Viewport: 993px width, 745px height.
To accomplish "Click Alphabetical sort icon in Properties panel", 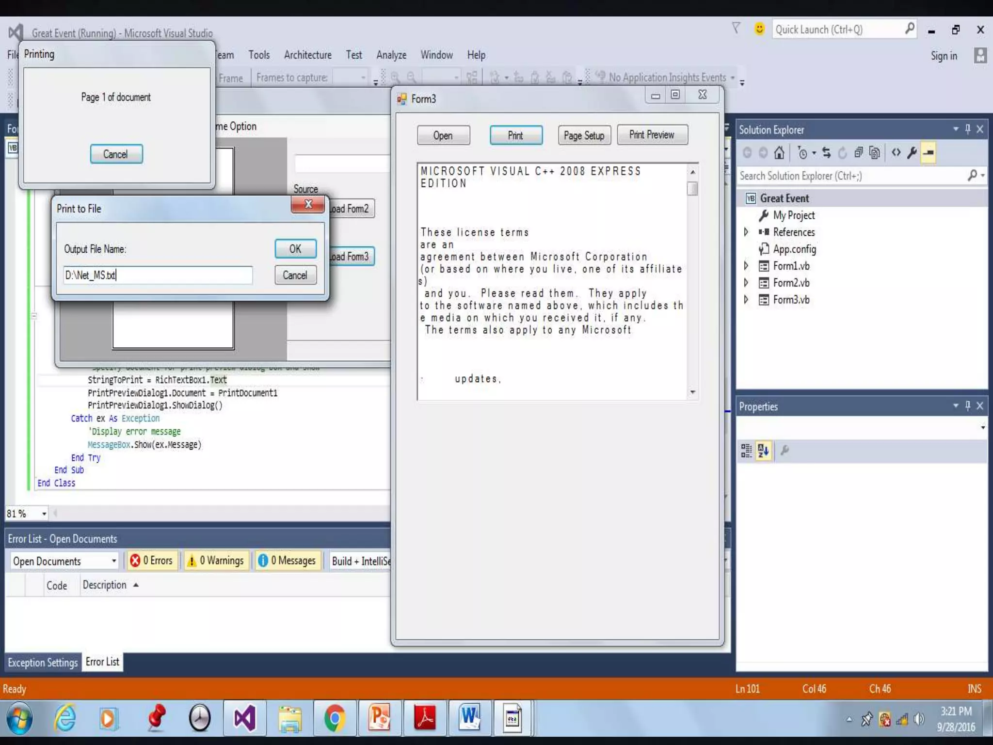I will coord(763,451).
